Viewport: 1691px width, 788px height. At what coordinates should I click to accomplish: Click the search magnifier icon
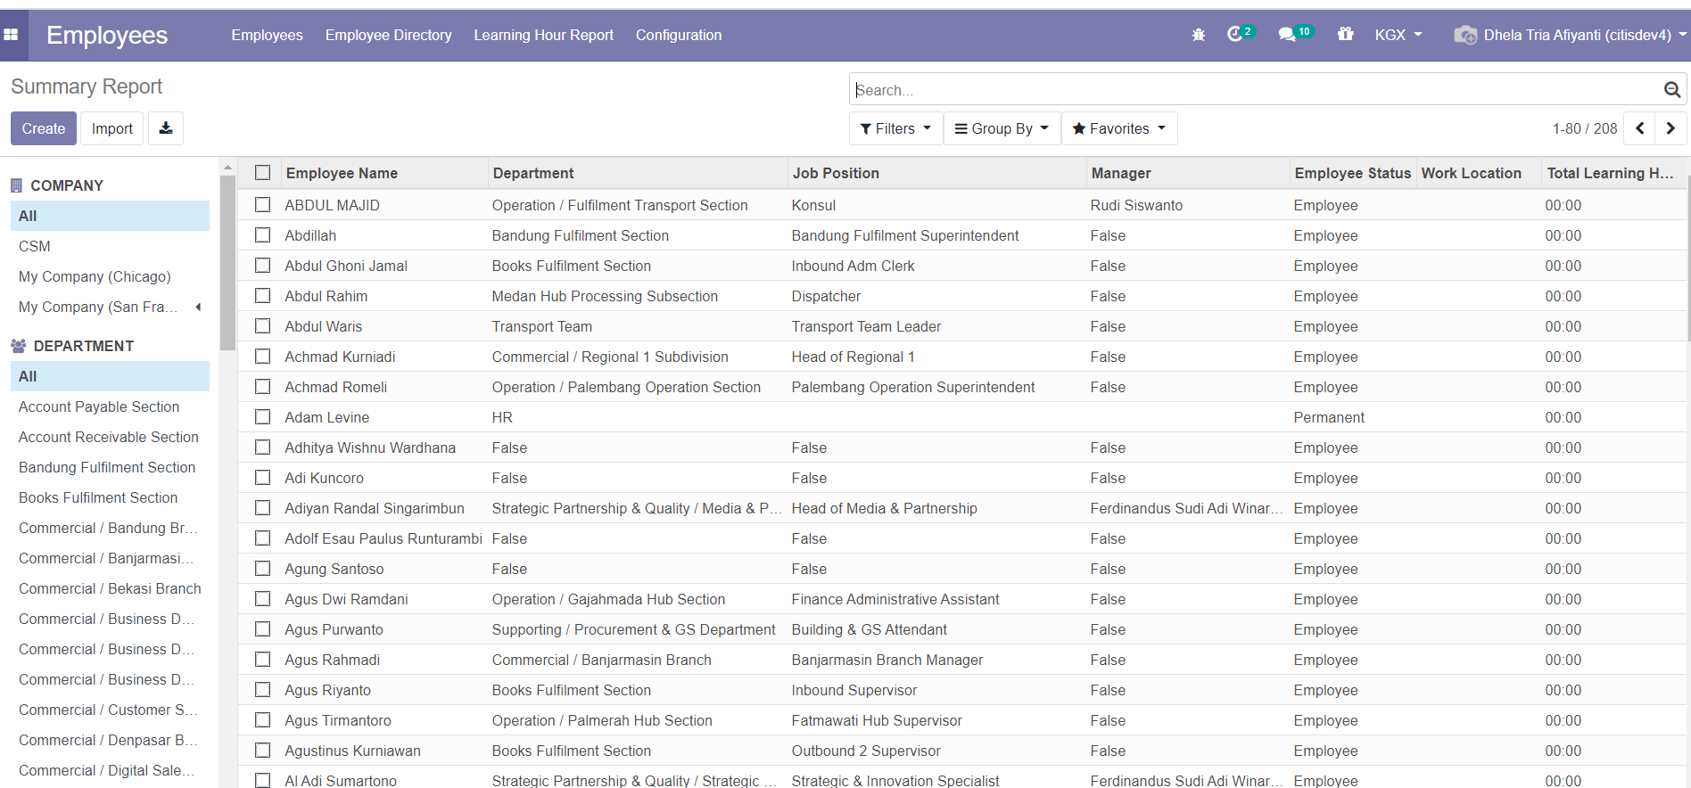click(x=1671, y=89)
